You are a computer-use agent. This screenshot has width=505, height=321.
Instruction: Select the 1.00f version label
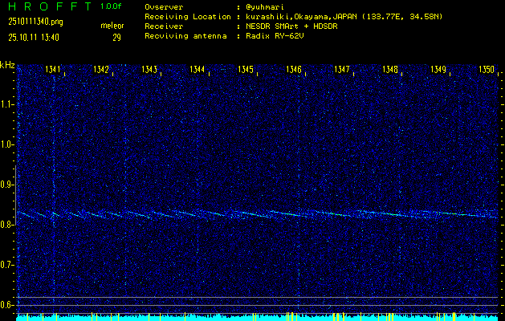coord(112,6)
